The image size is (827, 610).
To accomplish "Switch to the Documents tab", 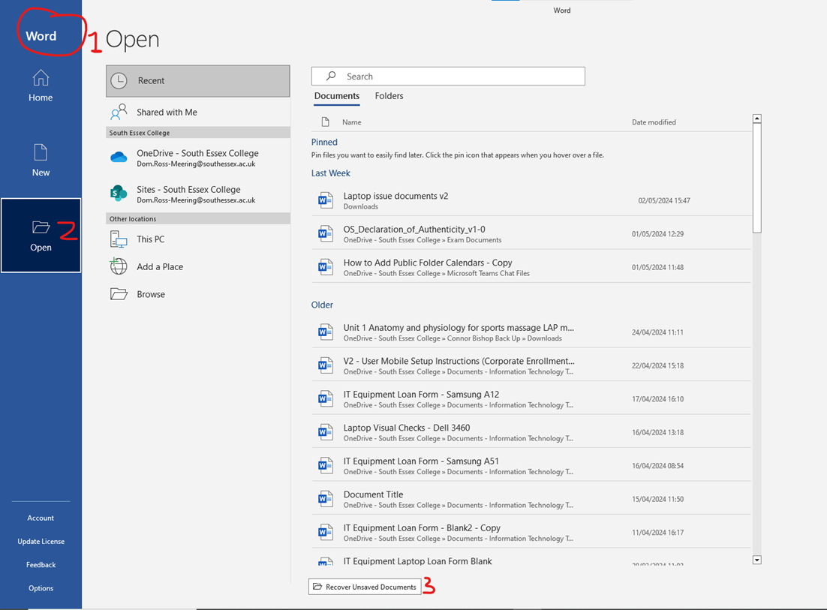I will 337,96.
